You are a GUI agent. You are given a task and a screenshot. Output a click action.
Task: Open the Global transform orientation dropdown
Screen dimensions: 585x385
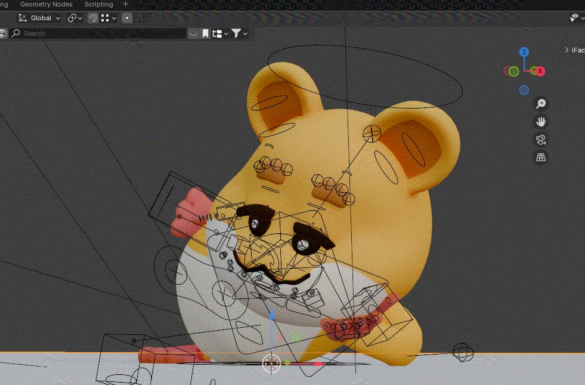click(x=39, y=18)
